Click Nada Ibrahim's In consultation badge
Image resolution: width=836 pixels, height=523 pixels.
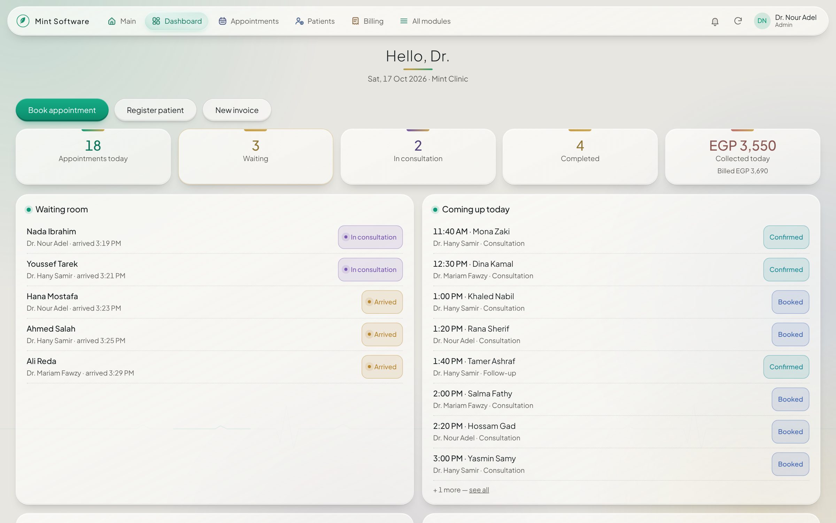point(370,237)
